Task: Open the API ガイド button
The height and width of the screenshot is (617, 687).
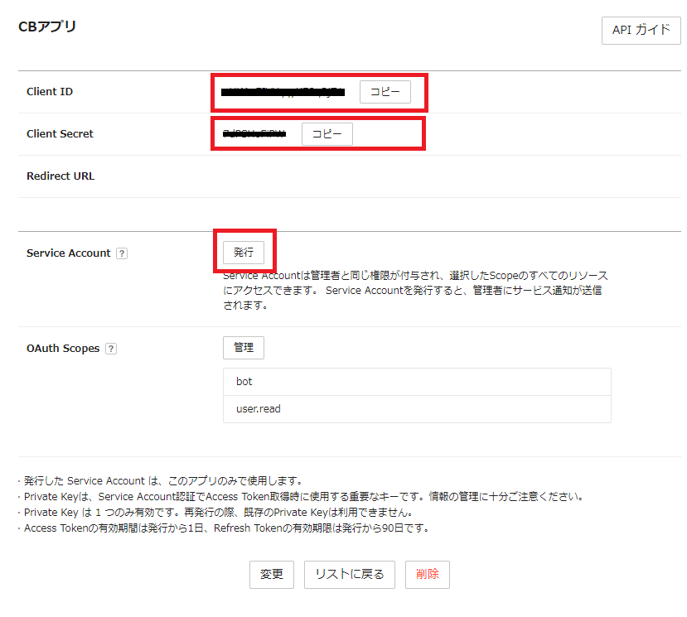Action: point(641,31)
